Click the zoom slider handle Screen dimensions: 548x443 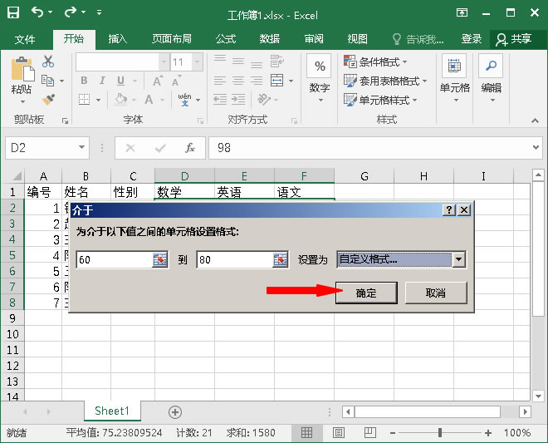tap(440, 433)
